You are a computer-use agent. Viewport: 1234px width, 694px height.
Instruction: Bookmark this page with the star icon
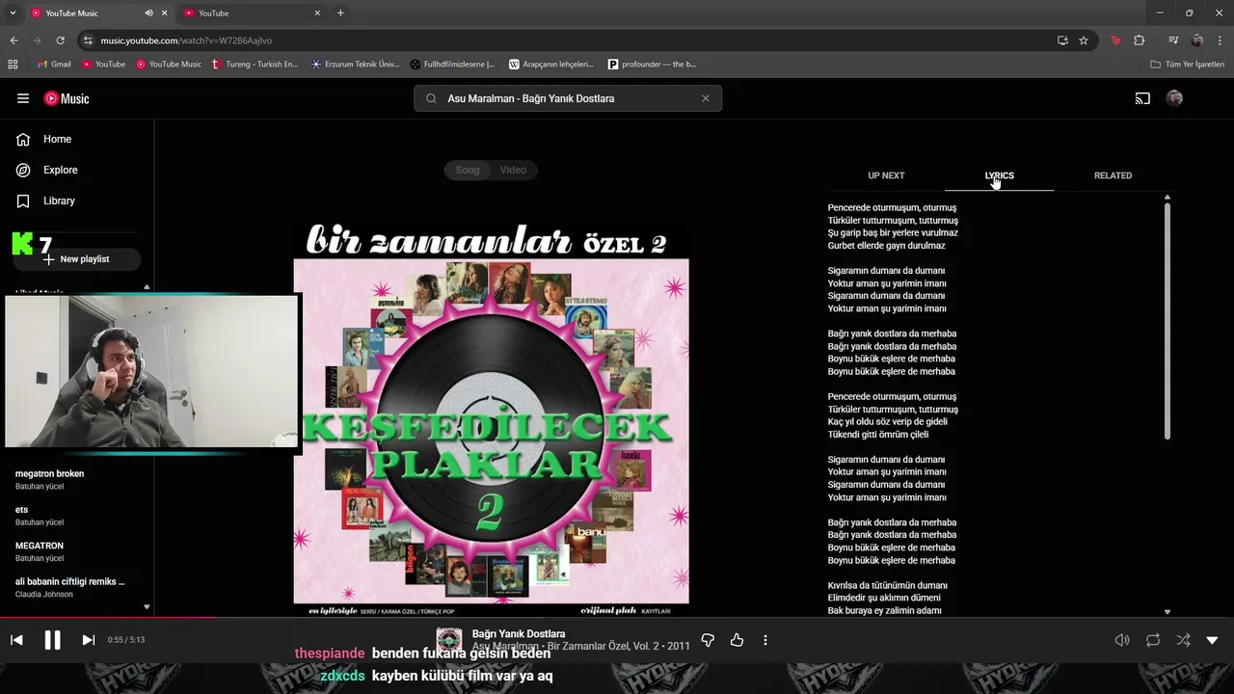[1084, 40]
